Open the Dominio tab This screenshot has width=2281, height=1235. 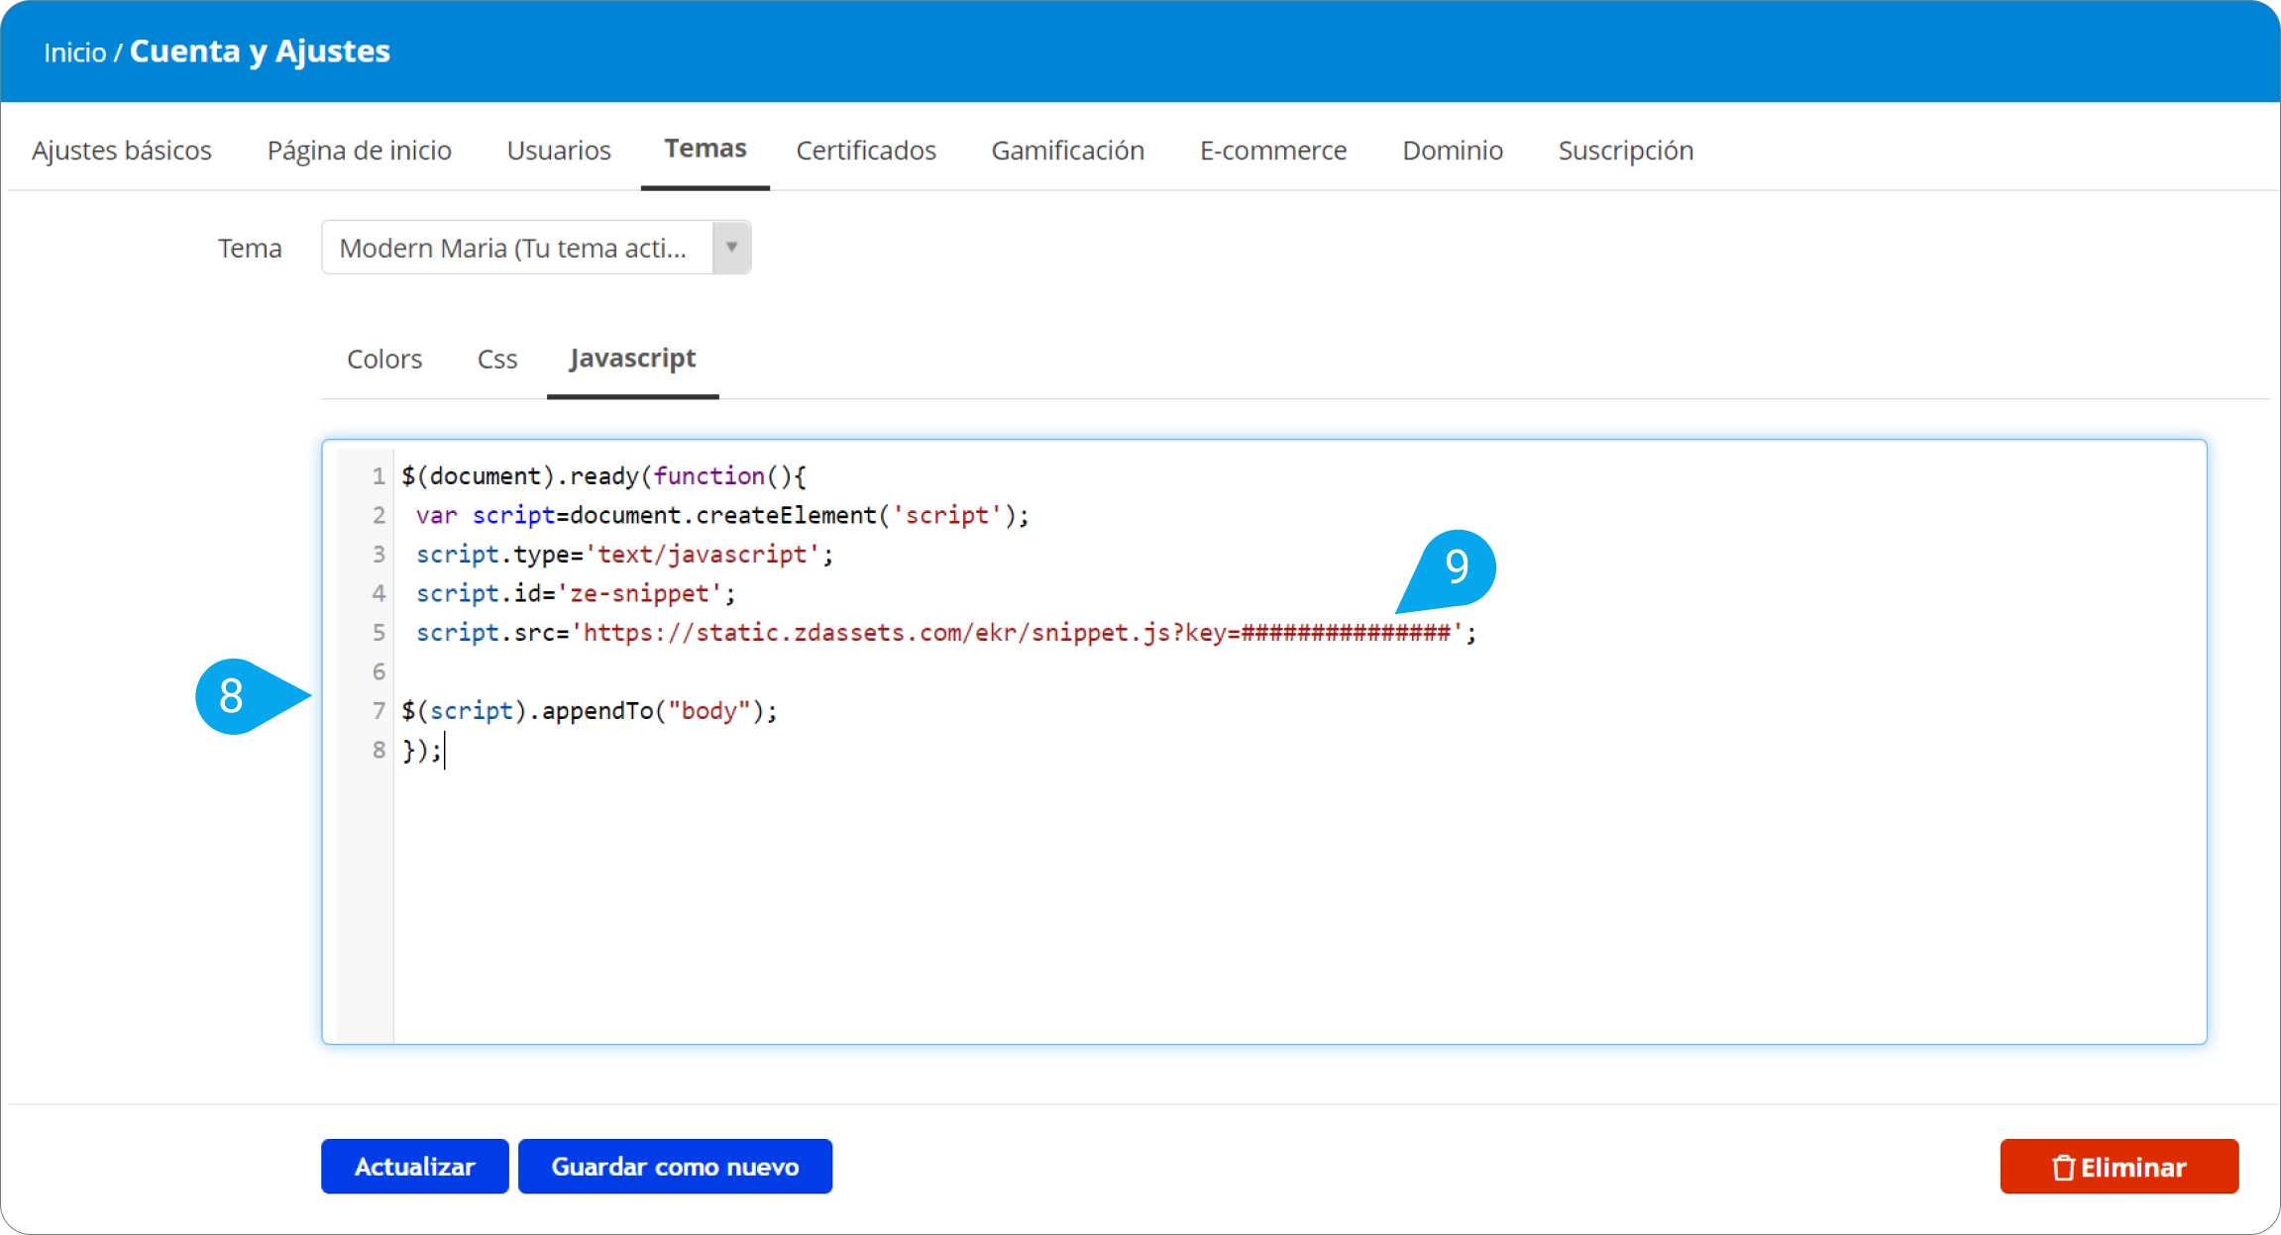1453,151
